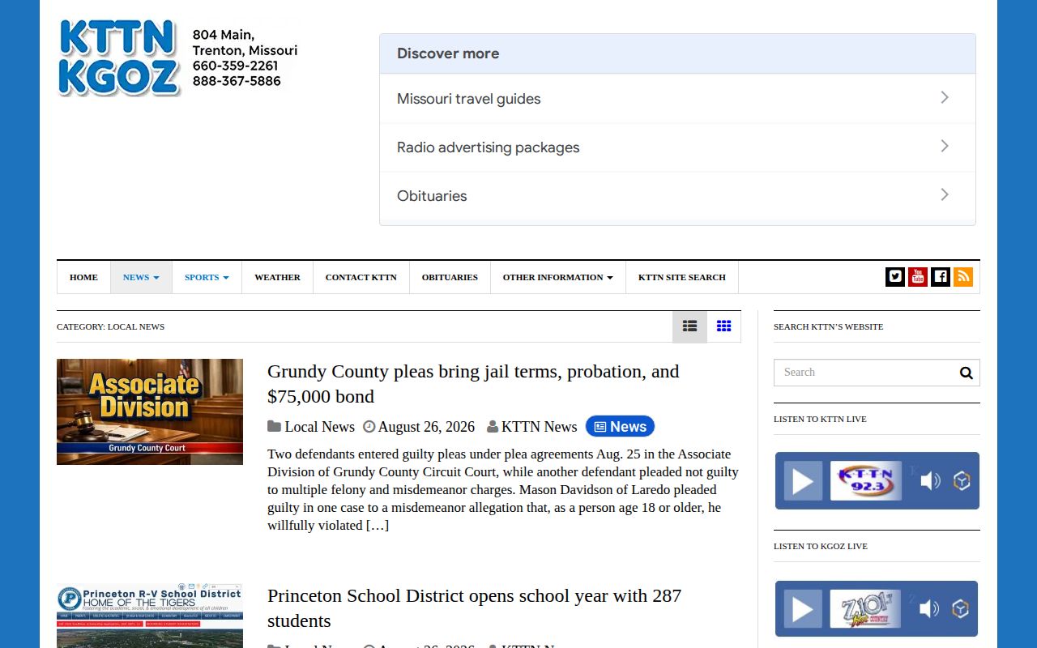Open Obituaries in Discover more
This screenshot has height=648, width=1037.
click(x=677, y=196)
